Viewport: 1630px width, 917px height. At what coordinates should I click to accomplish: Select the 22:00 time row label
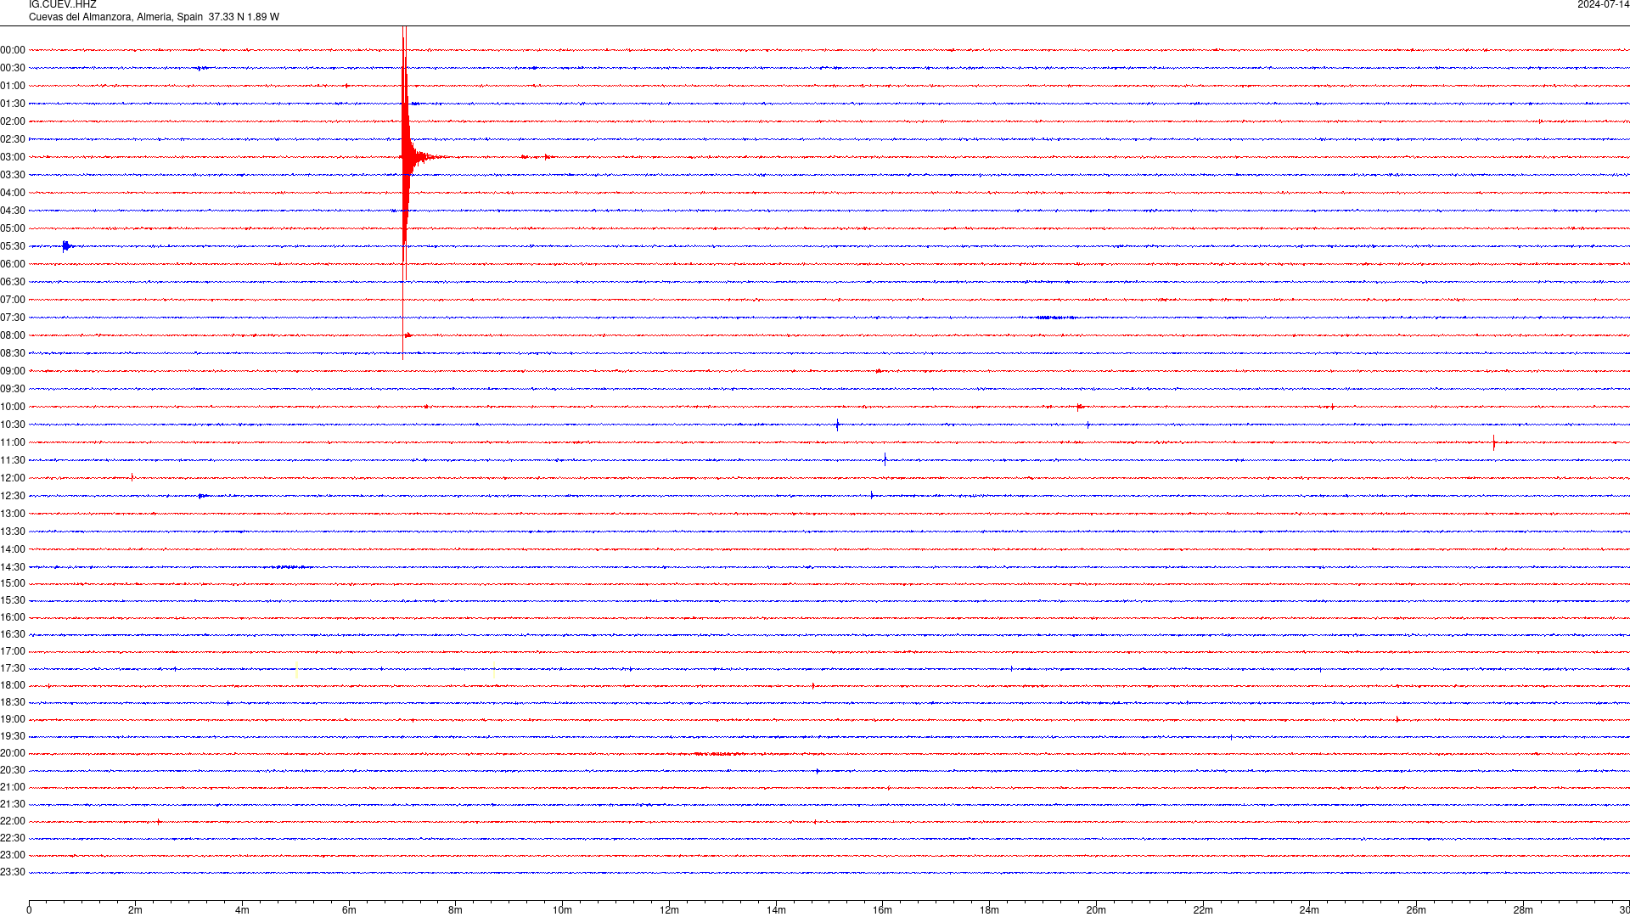13,821
